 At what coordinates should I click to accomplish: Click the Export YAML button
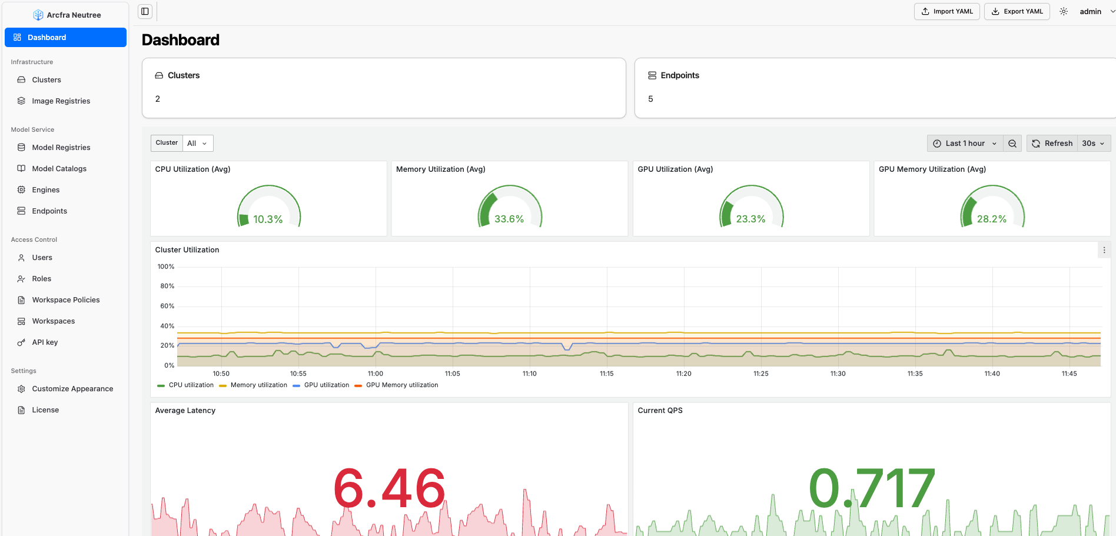pos(1017,11)
